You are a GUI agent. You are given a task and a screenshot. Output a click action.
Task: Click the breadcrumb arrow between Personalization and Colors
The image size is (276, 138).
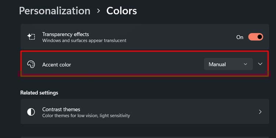98,11
